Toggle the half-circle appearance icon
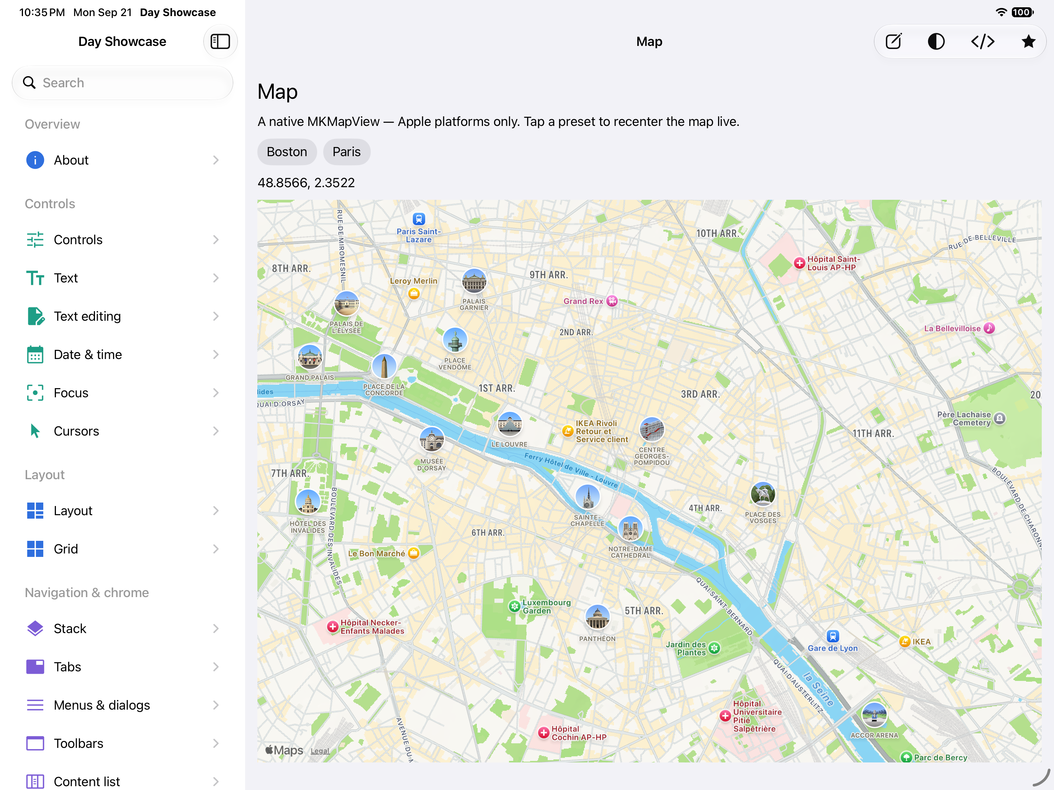Screen dimensions: 1054x790 tap(936, 41)
